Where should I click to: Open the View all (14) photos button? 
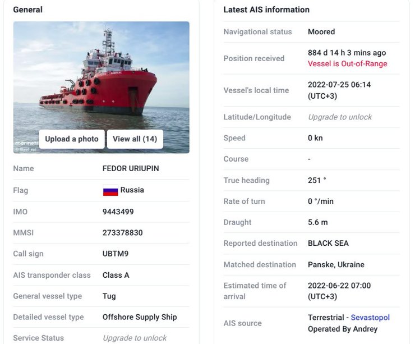click(x=135, y=139)
